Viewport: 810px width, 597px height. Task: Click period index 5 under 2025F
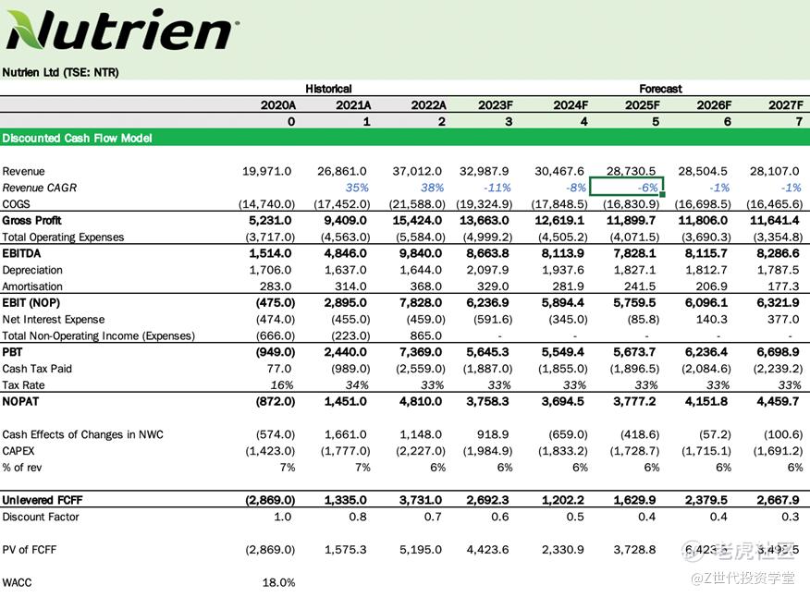coord(655,122)
